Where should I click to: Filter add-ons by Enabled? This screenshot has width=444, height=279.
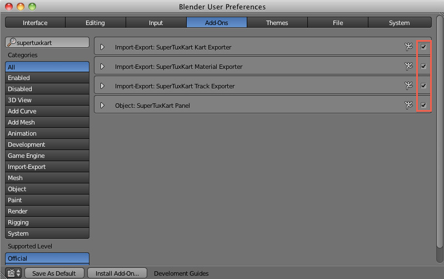coord(47,78)
